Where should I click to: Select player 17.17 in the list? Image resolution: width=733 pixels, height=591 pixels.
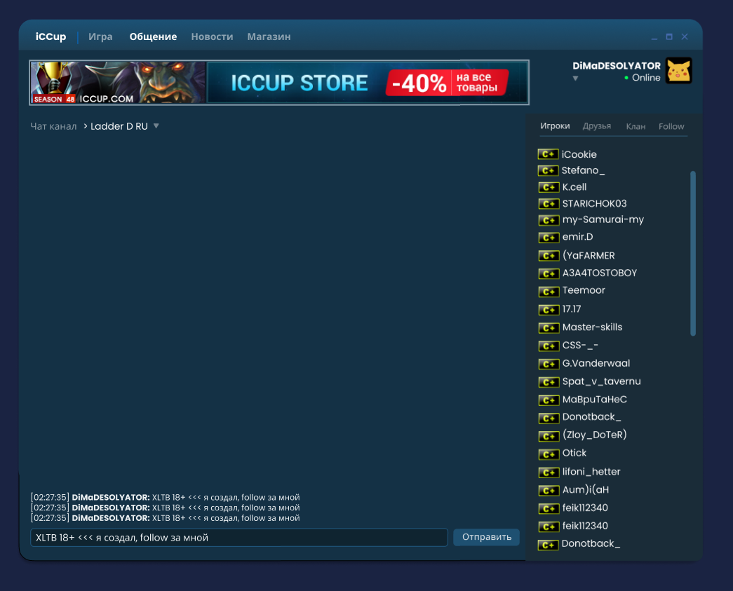(571, 309)
